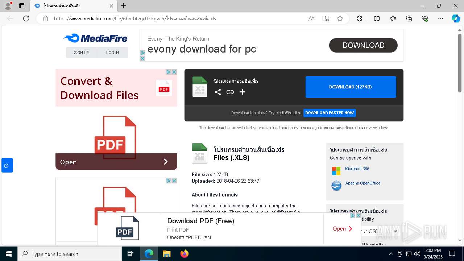Close the Convert & Download Files ad
Viewport: 464px width, 261px height.
174,72
